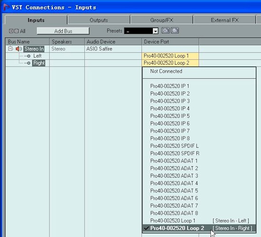Collapse all buses with minus icon
Image resolution: width=261 pixels, height=237 pixels.
16,31
